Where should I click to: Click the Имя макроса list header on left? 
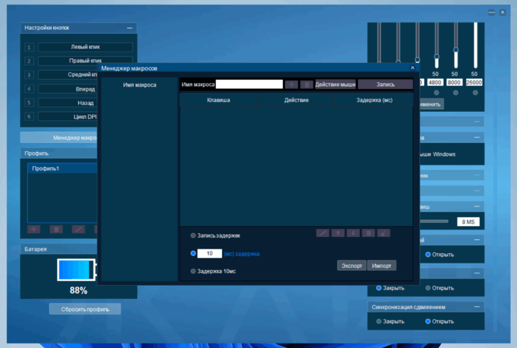pyautogui.click(x=139, y=85)
